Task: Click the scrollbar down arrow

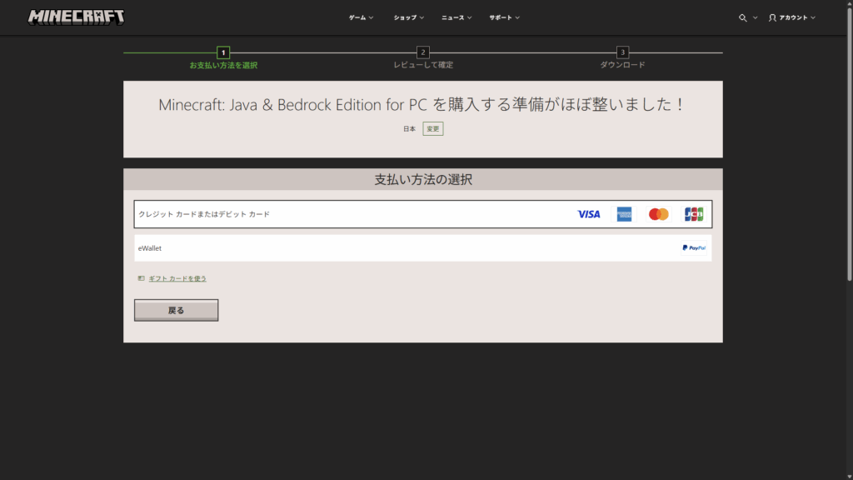Action: click(849, 477)
